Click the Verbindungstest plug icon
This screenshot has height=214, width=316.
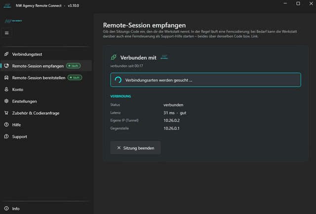(x=6, y=54)
